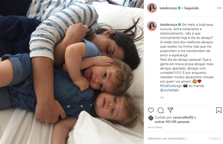Open the three-dot more options menu
Screen dimensions: 223x144
(219, 8)
